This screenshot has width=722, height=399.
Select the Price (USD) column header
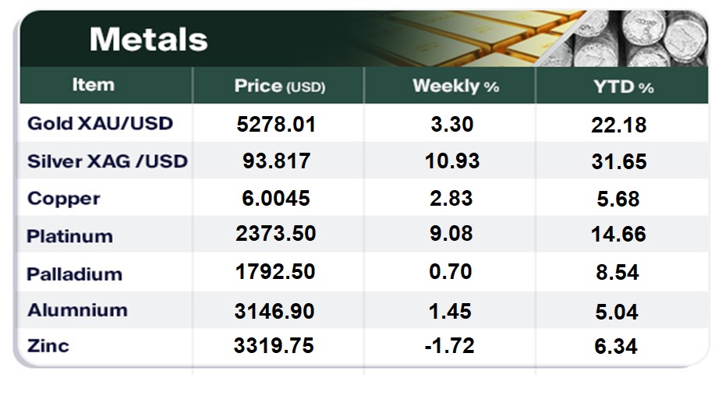tap(279, 86)
